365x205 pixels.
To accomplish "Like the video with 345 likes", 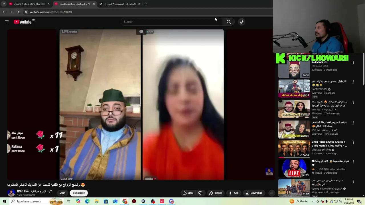I will pyautogui.click(x=188, y=193).
